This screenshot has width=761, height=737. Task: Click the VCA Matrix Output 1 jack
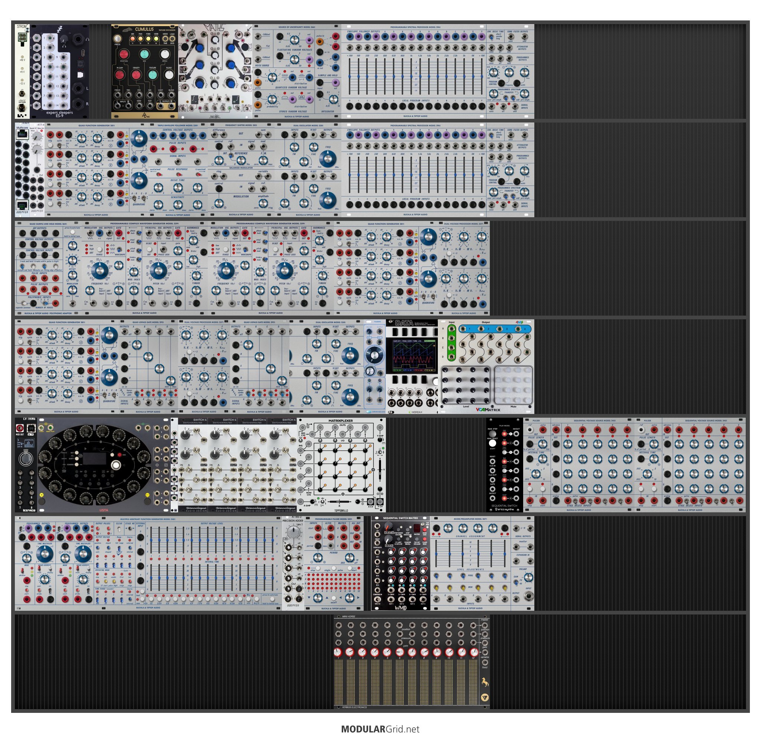point(463,329)
